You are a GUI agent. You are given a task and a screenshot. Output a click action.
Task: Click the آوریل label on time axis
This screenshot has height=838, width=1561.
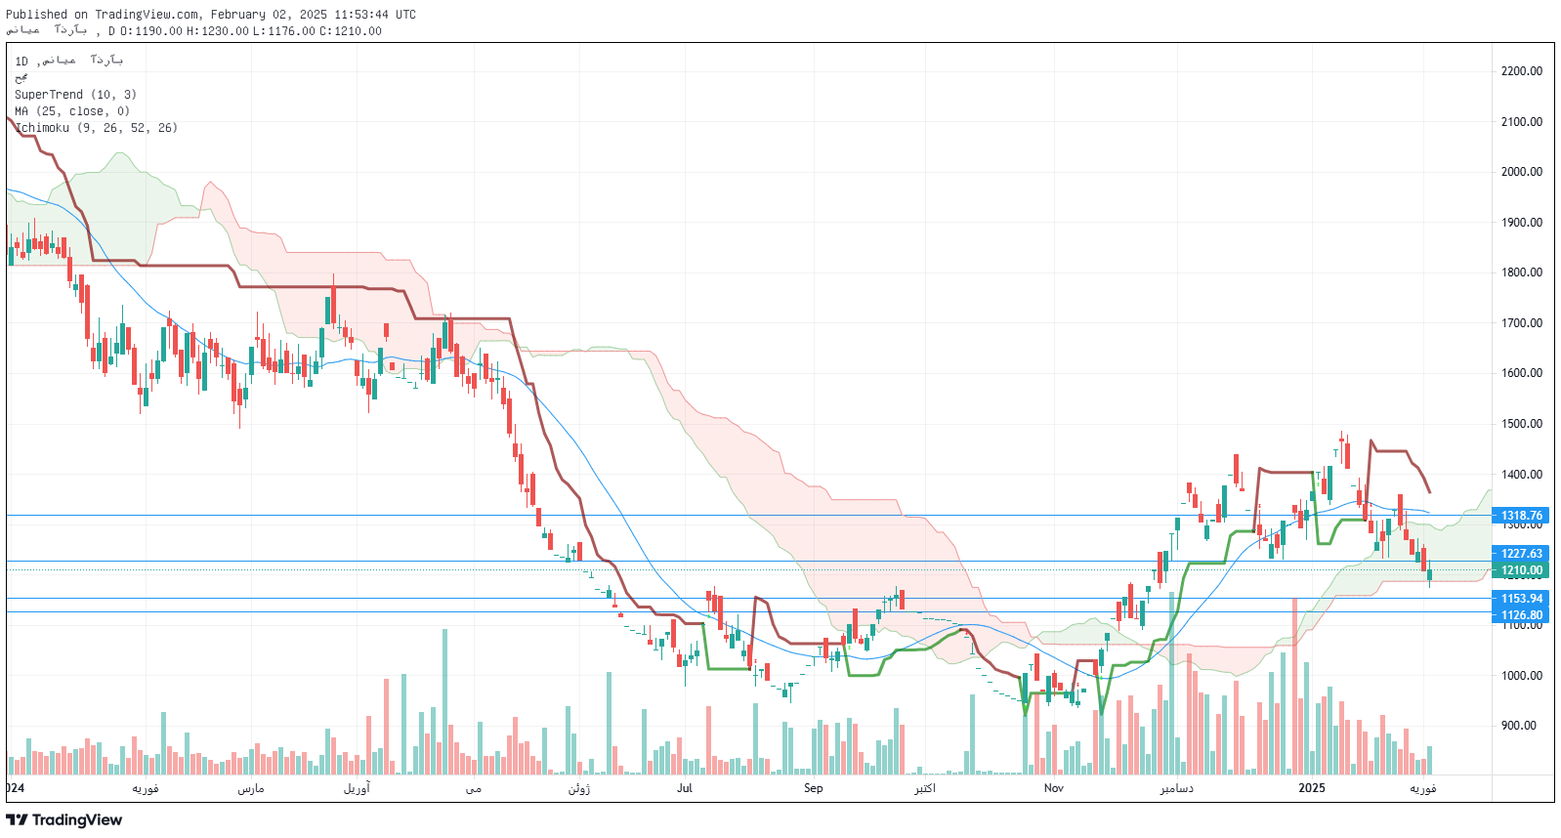[x=357, y=788]
